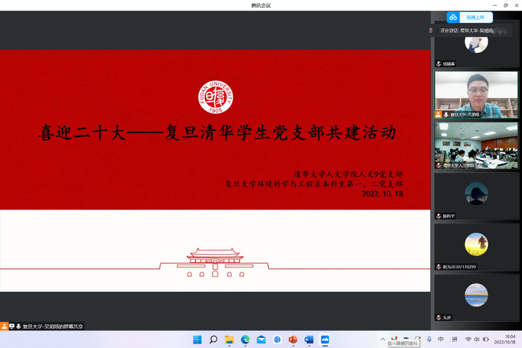Open File Explorer from the taskbar
The height and width of the screenshot is (348, 522).
pos(229,340)
